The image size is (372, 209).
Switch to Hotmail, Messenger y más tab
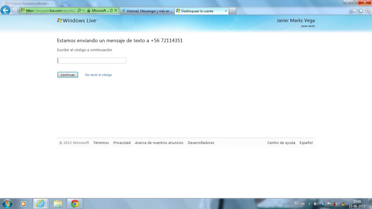(x=147, y=11)
